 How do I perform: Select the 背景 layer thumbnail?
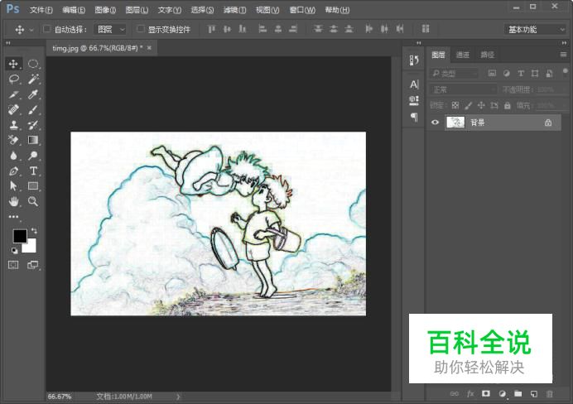pos(455,123)
